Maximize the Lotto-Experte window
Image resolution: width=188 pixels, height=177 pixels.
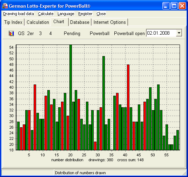click(174, 6)
